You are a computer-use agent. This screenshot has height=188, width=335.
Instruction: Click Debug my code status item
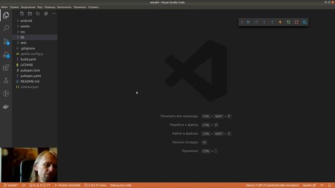point(121,185)
